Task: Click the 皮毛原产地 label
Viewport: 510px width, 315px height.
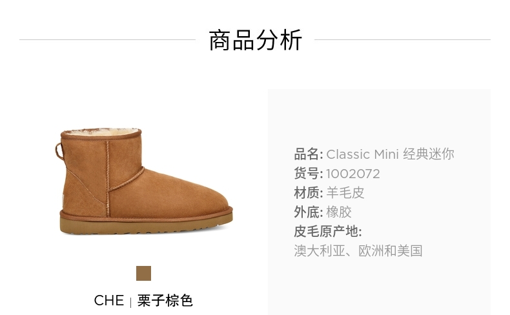Action: point(328,231)
